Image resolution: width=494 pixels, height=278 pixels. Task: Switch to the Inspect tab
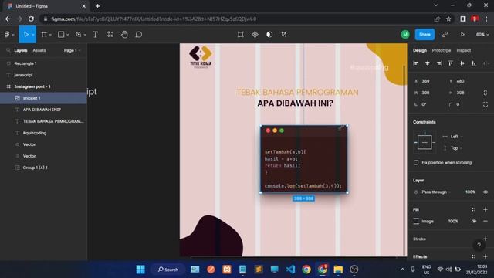click(x=463, y=50)
